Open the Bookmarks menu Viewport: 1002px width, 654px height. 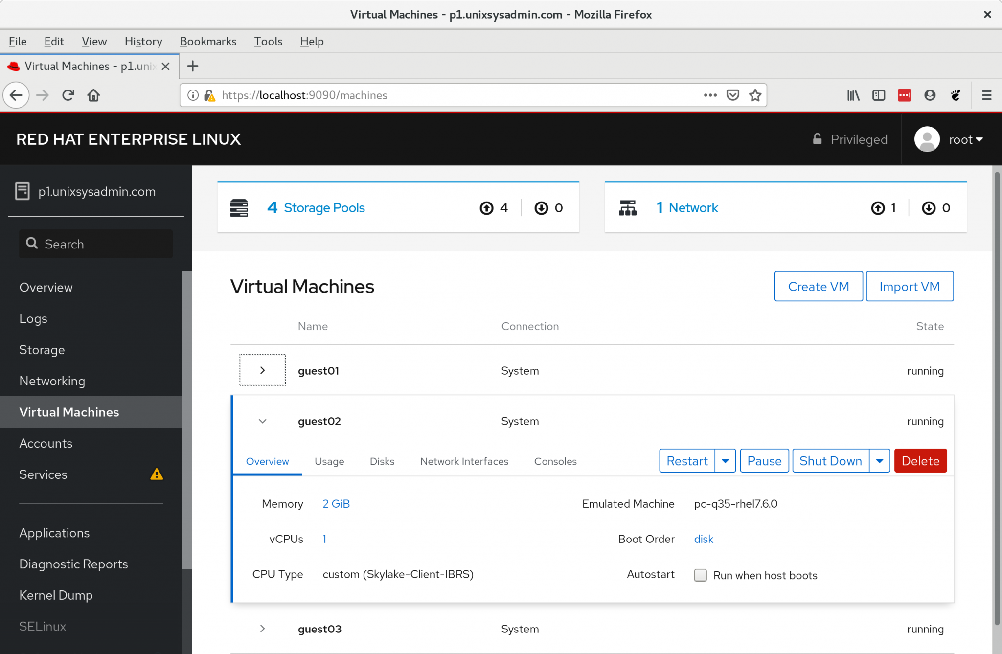[x=208, y=41]
